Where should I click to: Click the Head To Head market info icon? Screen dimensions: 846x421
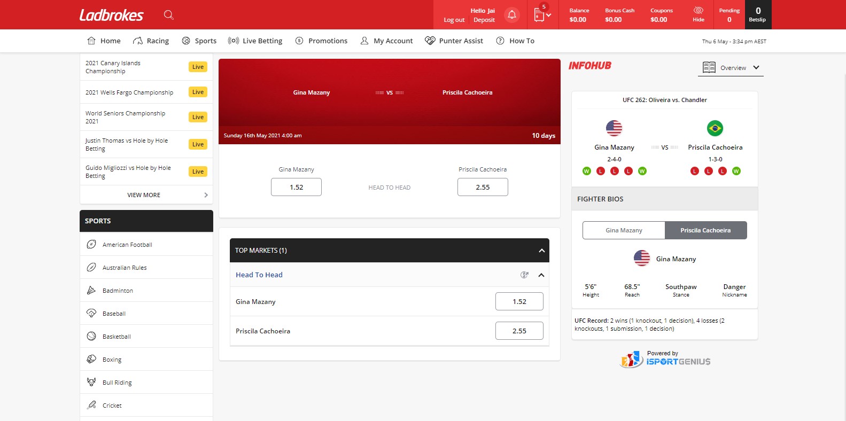pyautogui.click(x=525, y=275)
